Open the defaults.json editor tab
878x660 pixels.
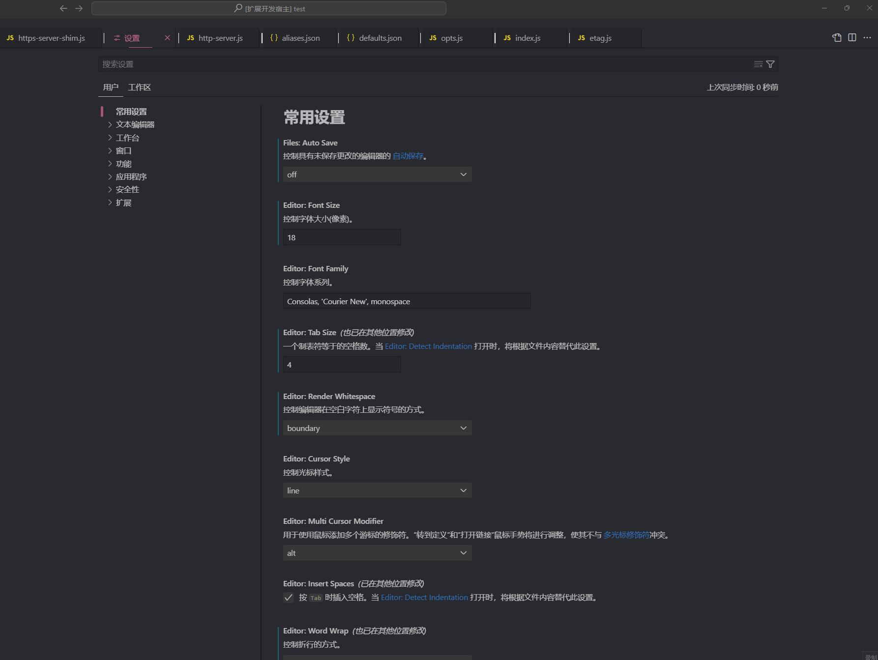379,38
